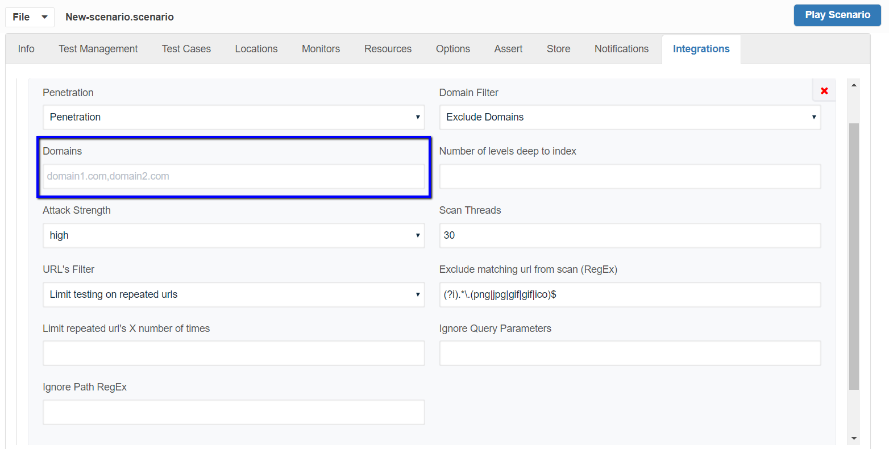This screenshot has width=889, height=449.
Task: Select the Assert tab
Action: click(x=508, y=49)
